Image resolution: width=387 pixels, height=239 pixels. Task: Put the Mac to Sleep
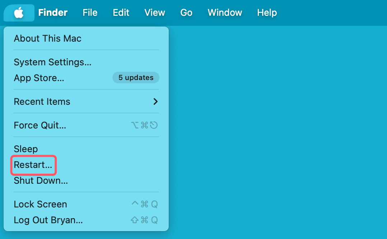coord(25,149)
